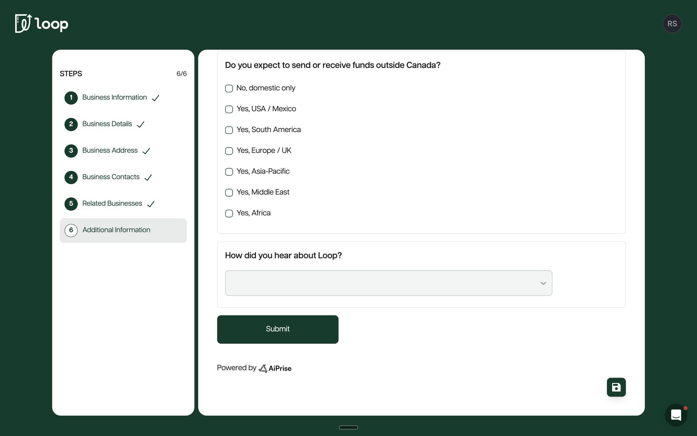The image size is (697, 436).
Task: Click the AiPrise logo
Action: point(275,369)
